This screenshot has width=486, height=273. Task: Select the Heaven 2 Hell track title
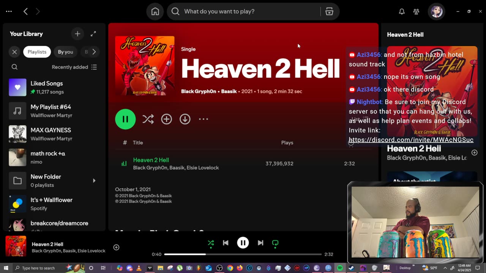tap(151, 160)
